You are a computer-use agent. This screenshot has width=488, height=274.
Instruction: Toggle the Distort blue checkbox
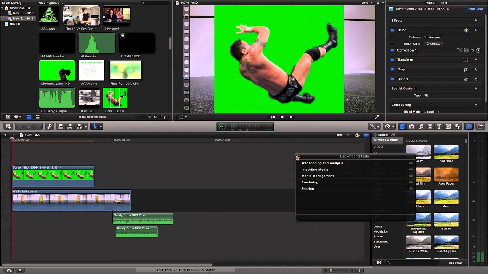point(392,79)
